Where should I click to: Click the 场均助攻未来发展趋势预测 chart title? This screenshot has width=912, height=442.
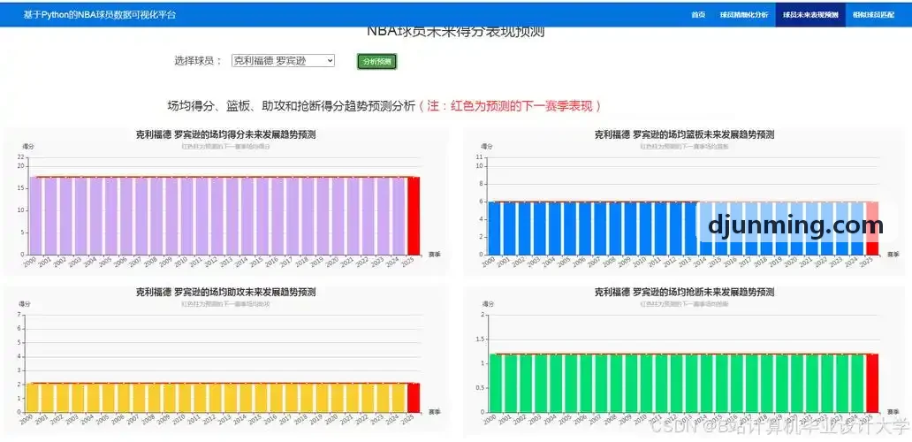coord(225,292)
